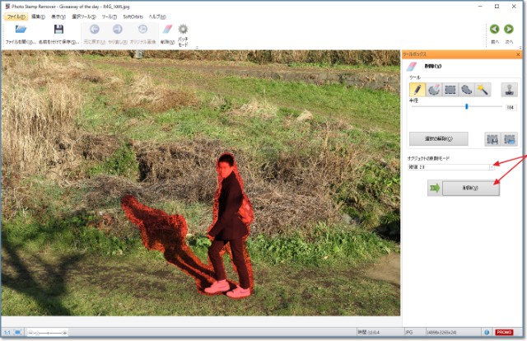Screen dimensions: 527x341
Task: Open the ヘルプ (Help) menu
Action: (x=158, y=16)
